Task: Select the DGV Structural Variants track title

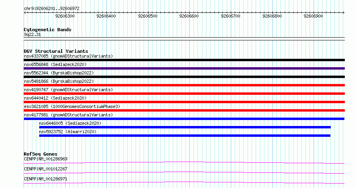Action: pyautogui.click(x=56, y=51)
